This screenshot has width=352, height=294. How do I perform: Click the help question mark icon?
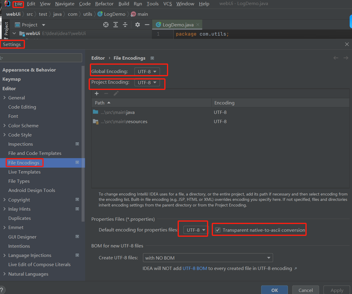pos(2,290)
